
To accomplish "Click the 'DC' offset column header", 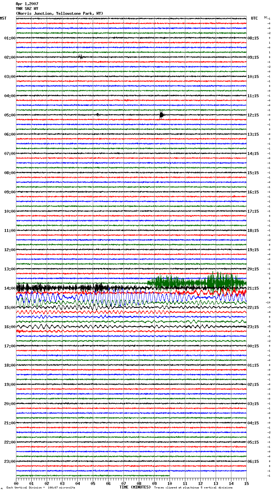I will 266,17.
